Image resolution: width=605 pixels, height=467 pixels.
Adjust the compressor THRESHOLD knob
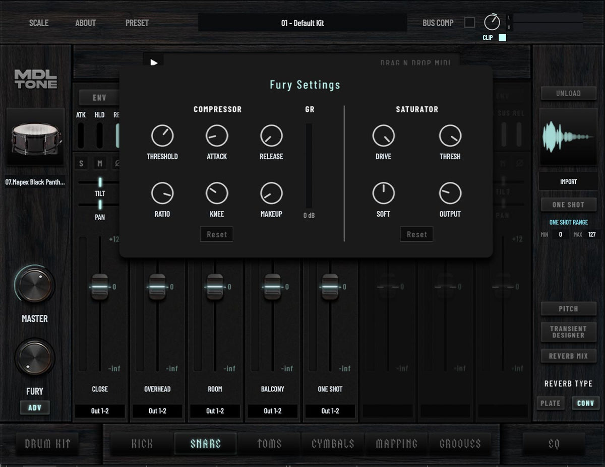tap(162, 136)
